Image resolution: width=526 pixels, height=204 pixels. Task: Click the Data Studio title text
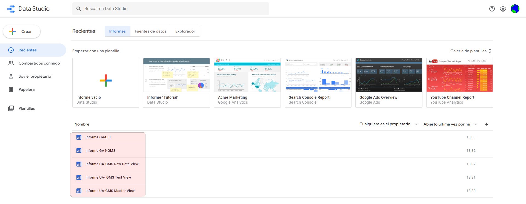[34, 9]
